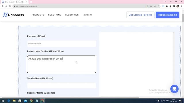Open File Explorer from taskbar

point(14,101)
